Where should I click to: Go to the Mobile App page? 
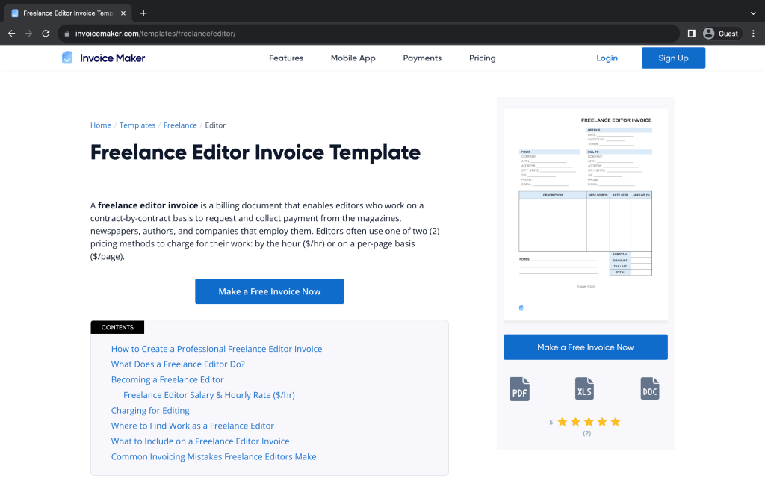click(x=353, y=58)
